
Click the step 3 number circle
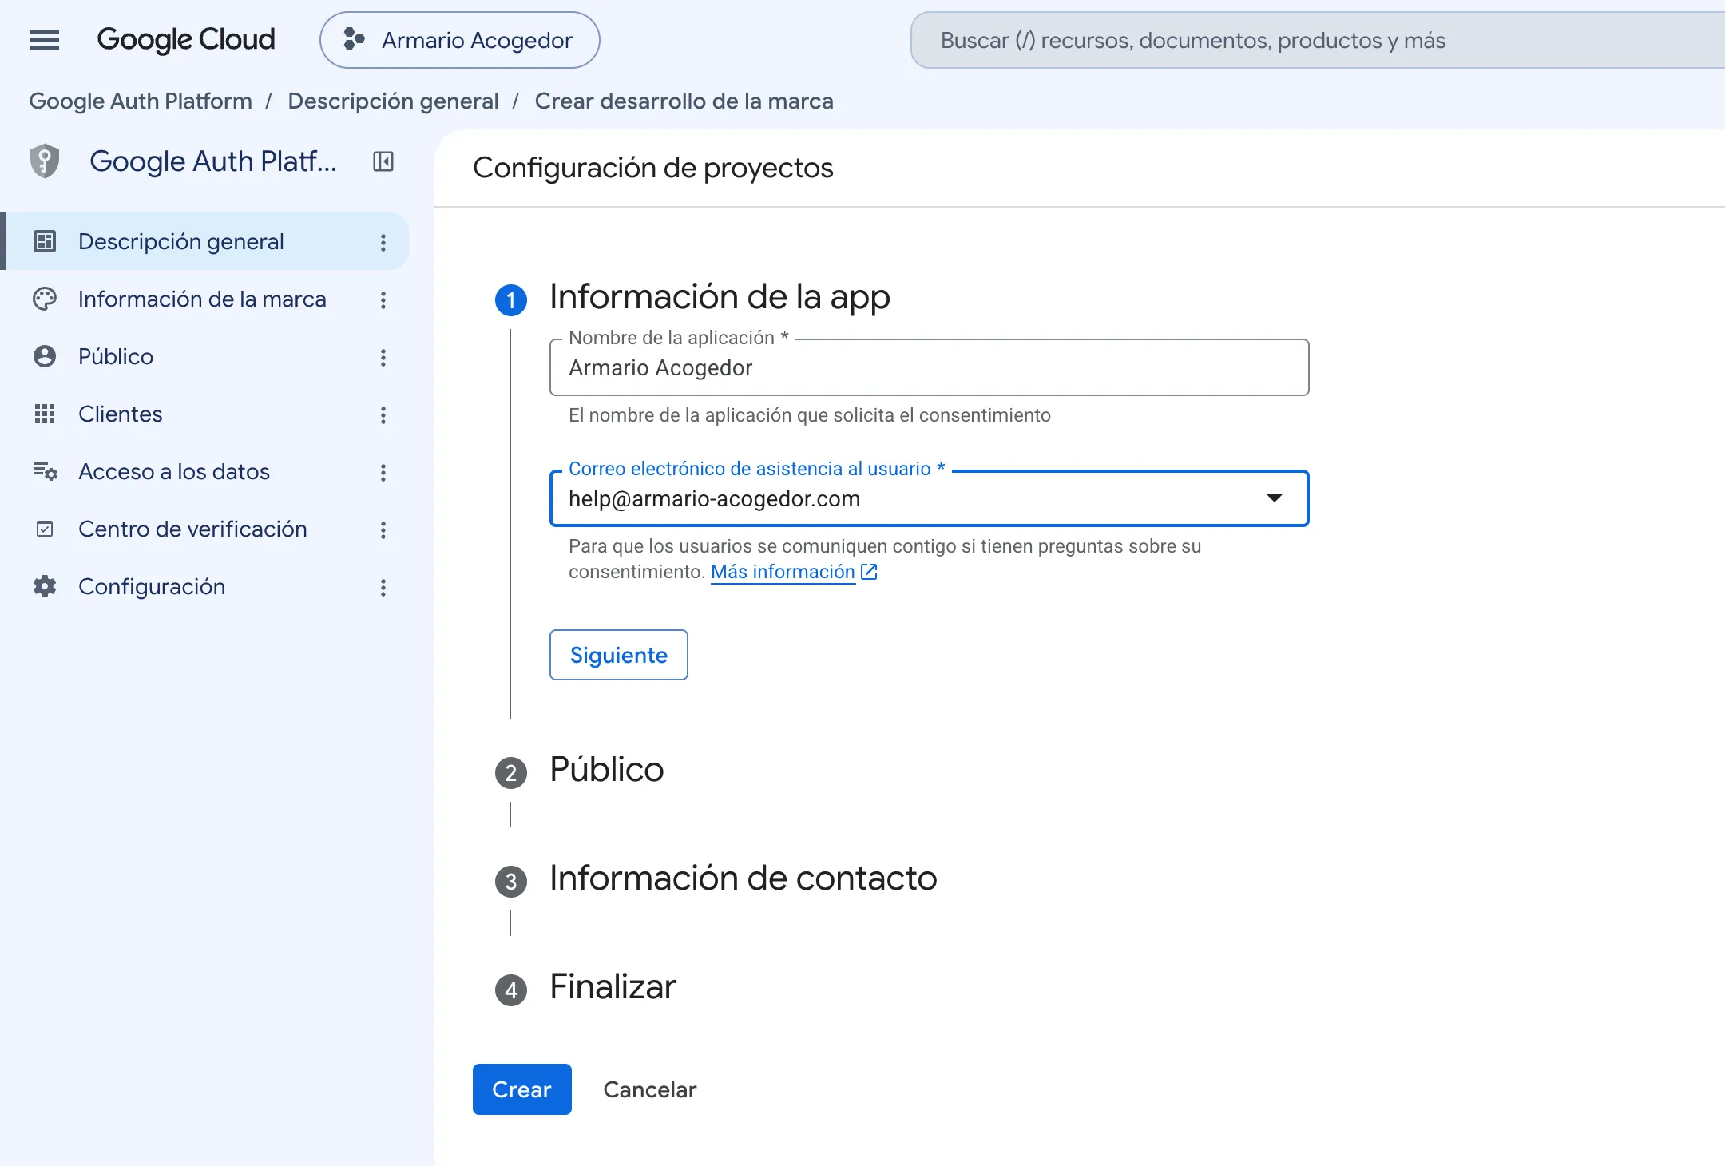511,882
